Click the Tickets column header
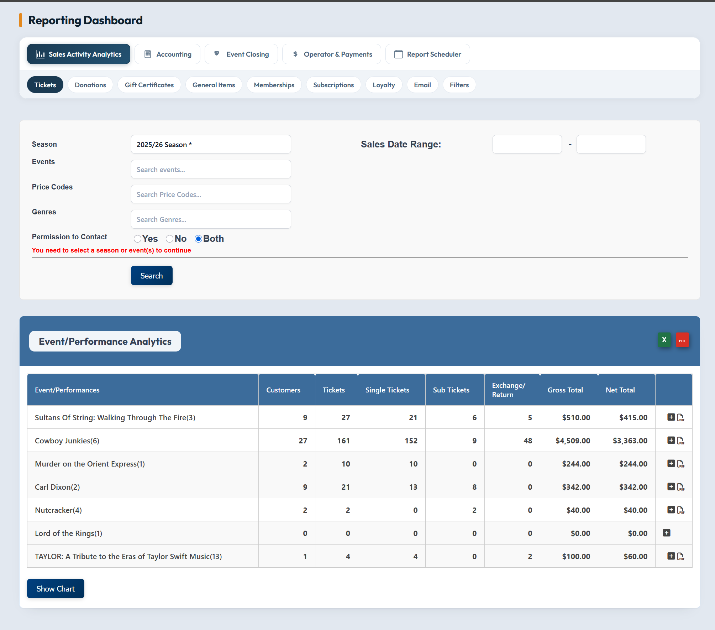This screenshot has height=630, width=715. coord(336,390)
